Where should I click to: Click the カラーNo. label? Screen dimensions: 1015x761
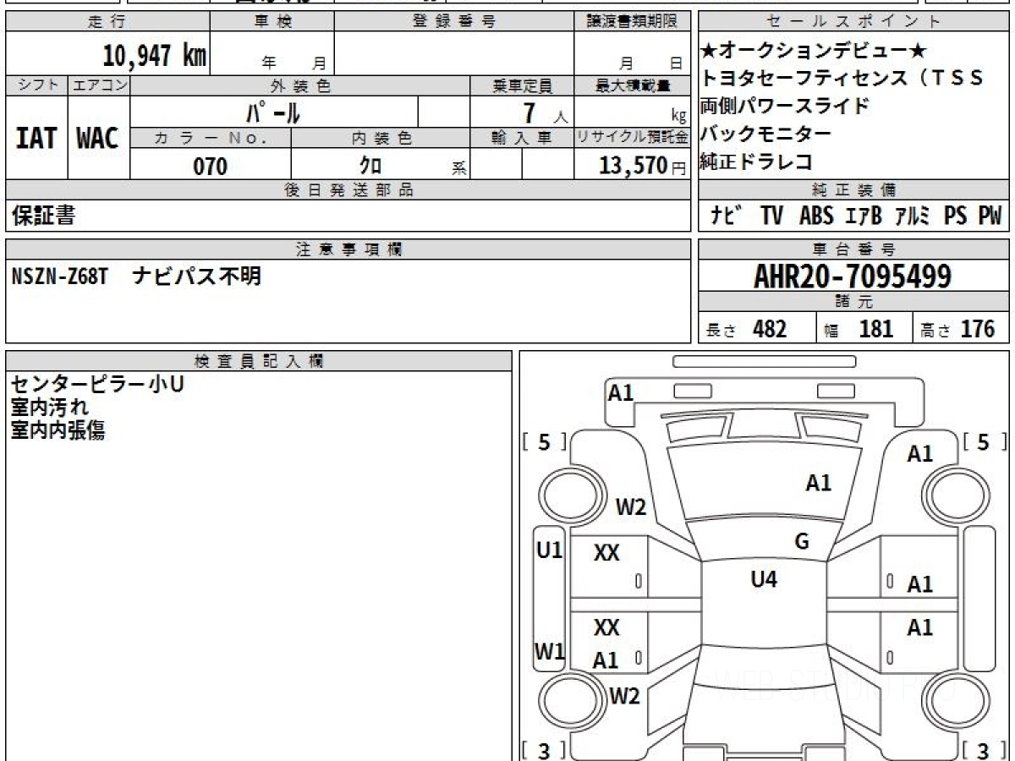211,138
